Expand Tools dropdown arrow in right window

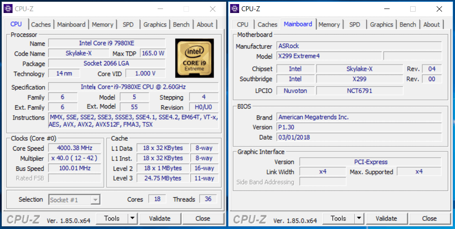click(x=359, y=218)
